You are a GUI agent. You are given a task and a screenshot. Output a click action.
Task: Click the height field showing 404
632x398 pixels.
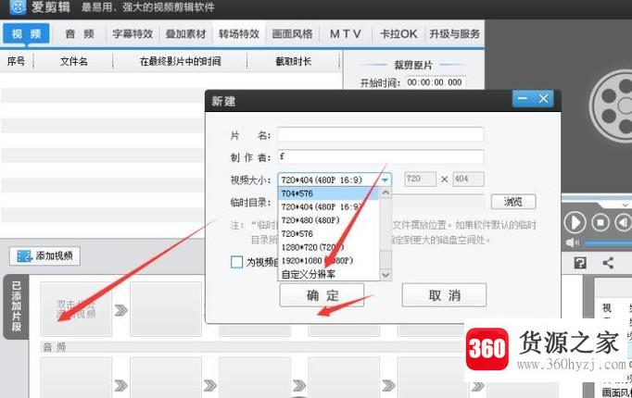coord(468,179)
